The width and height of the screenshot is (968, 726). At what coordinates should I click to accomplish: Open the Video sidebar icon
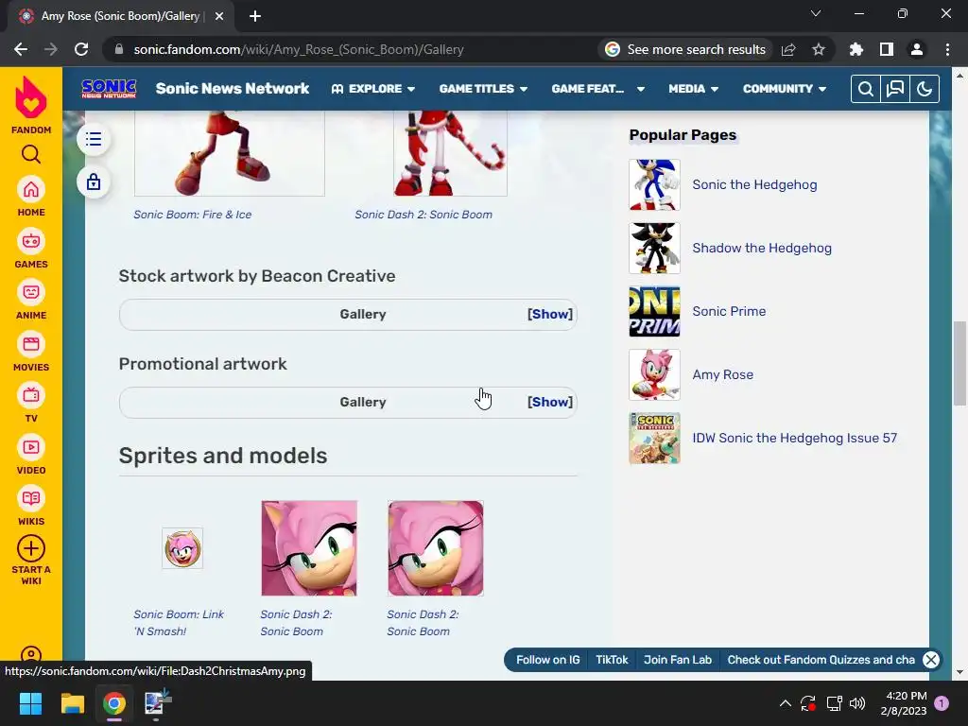pos(31,447)
